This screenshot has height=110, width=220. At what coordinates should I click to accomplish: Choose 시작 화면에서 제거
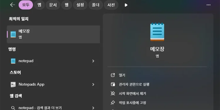click(x=133, y=94)
